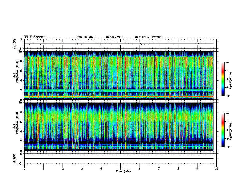Click the ch.1 spectrogram color scale bar
Viewport: 244px width, 189px height.
(x=223, y=79)
